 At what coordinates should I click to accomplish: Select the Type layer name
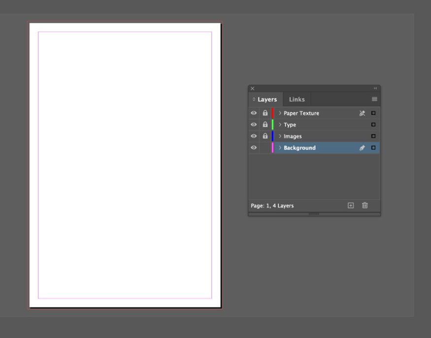290,125
